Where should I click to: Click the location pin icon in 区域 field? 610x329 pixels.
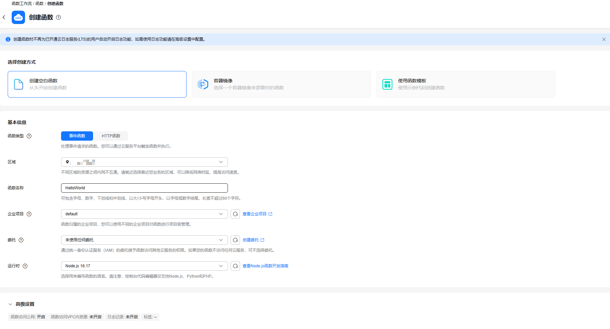point(67,162)
